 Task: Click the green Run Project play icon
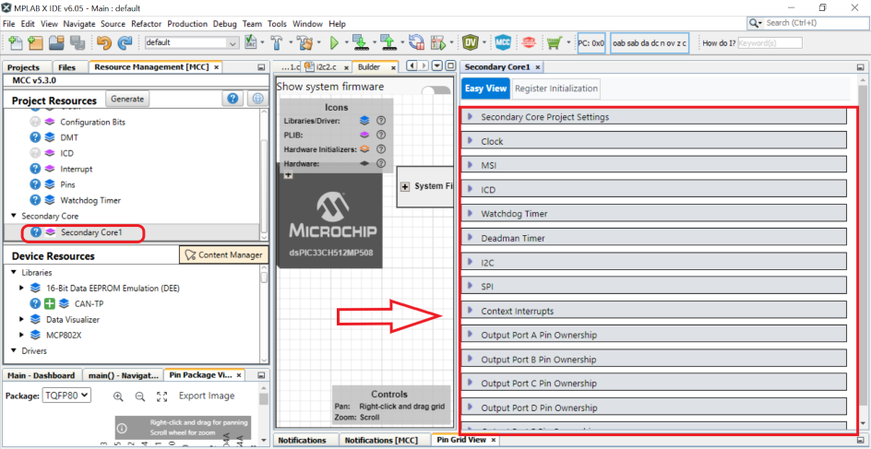click(x=334, y=42)
